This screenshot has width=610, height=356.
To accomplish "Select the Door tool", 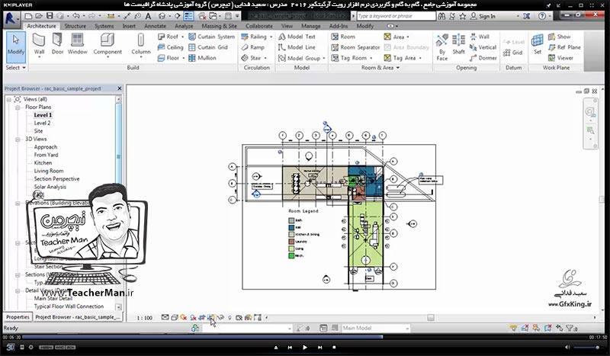I will pos(57,44).
